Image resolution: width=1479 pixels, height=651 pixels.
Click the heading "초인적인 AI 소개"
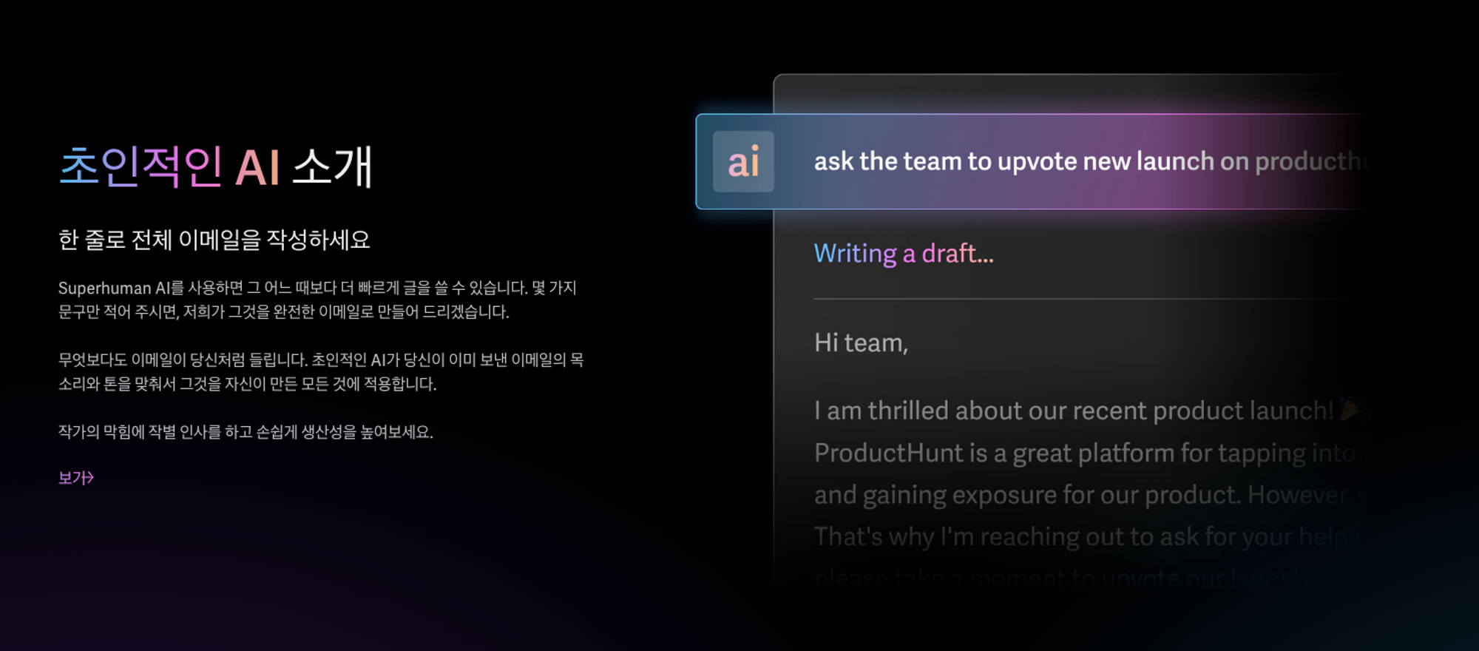[215, 166]
